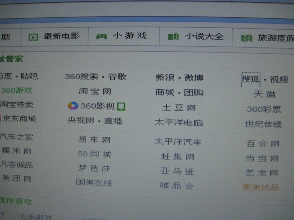Visit the 太平洋电脑 link
294x220 pixels.
click(x=179, y=123)
